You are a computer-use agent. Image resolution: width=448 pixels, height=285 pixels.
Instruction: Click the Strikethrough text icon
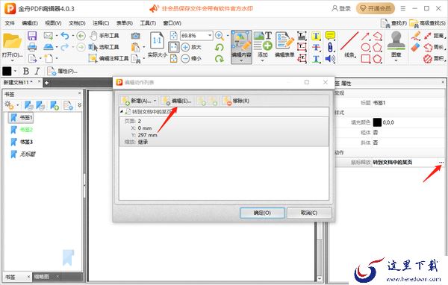[x=316, y=47]
